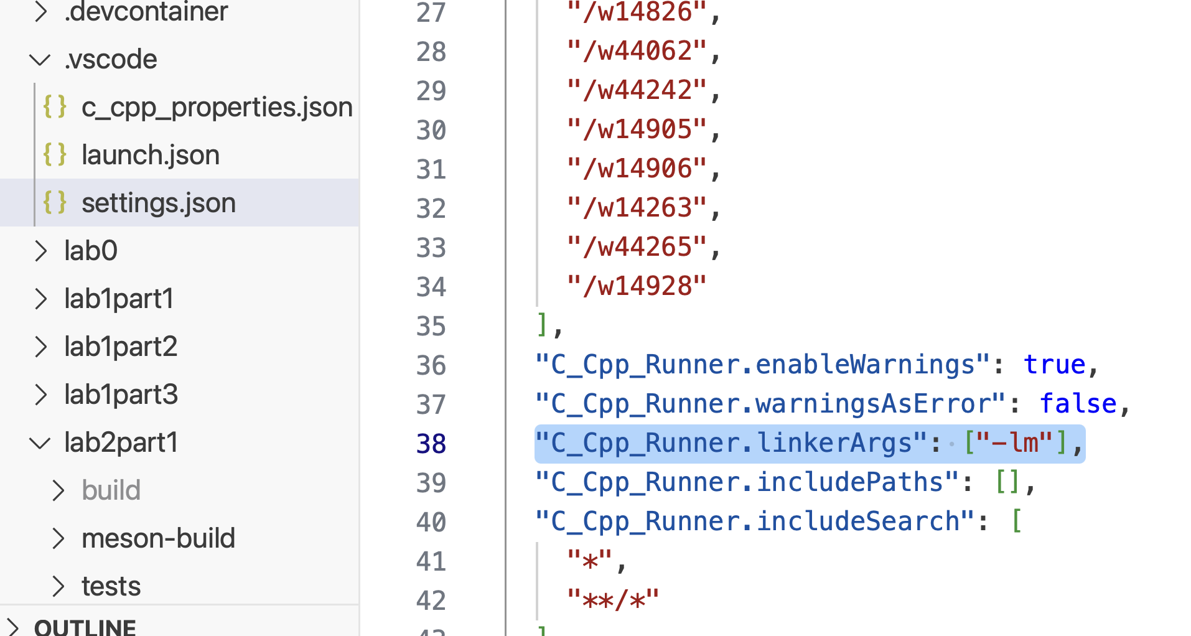Select the tests folder name
The height and width of the screenshot is (636, 1191).
pyautogui.click(x=111, y=586)
